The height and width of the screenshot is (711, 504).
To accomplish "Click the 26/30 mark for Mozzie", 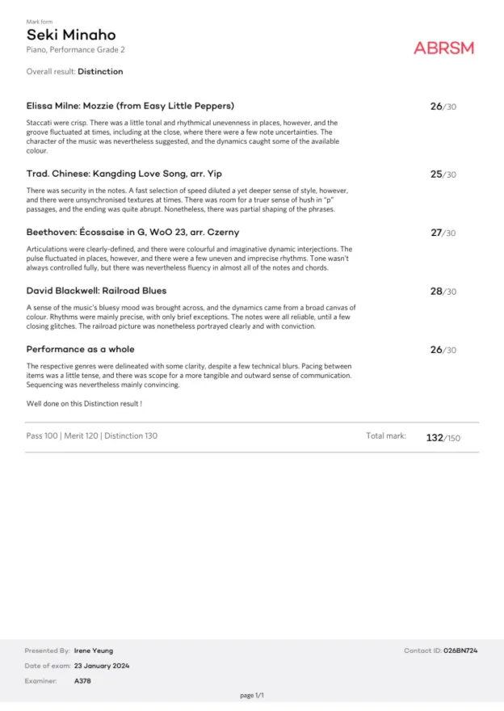I will pos(443,106).
